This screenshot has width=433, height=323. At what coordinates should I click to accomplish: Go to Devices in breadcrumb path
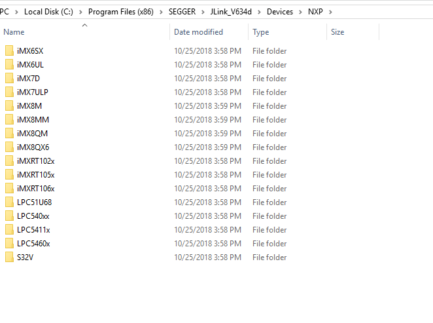point(280,12)
